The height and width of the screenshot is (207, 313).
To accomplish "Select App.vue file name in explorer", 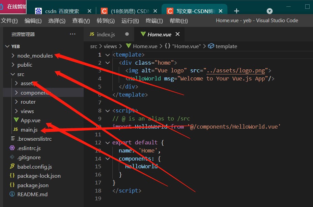I will 31,120.
